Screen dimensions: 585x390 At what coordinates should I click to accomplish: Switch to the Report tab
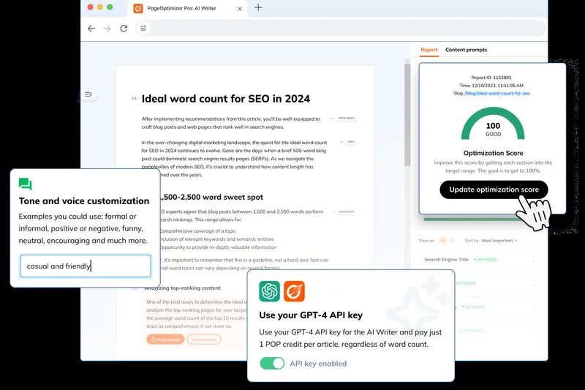click(x=429, y=50)
